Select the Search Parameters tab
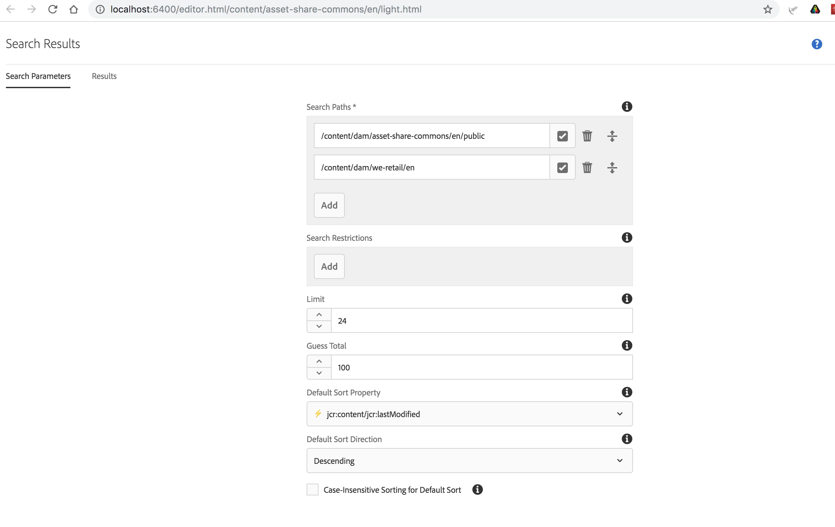This screenshot has width=835, height=527. point(38,76)
